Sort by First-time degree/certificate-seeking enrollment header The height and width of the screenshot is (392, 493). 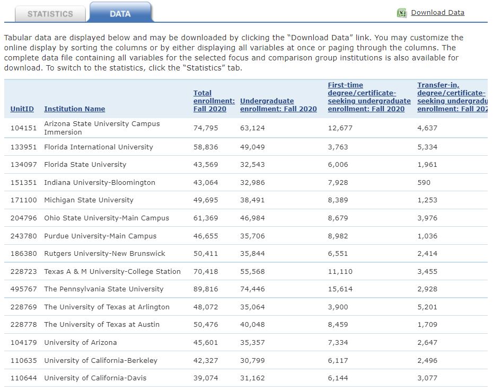pos(369,97)
